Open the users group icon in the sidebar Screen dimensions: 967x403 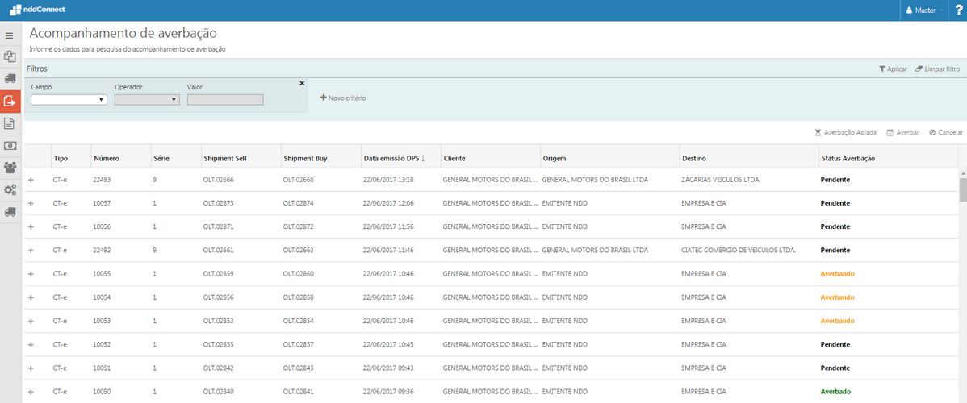coord(10,168)
